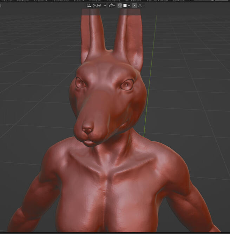The height and width of the screenshot is (234, 230).
Task: Click the eye on the right side
Action: [127, 85]
